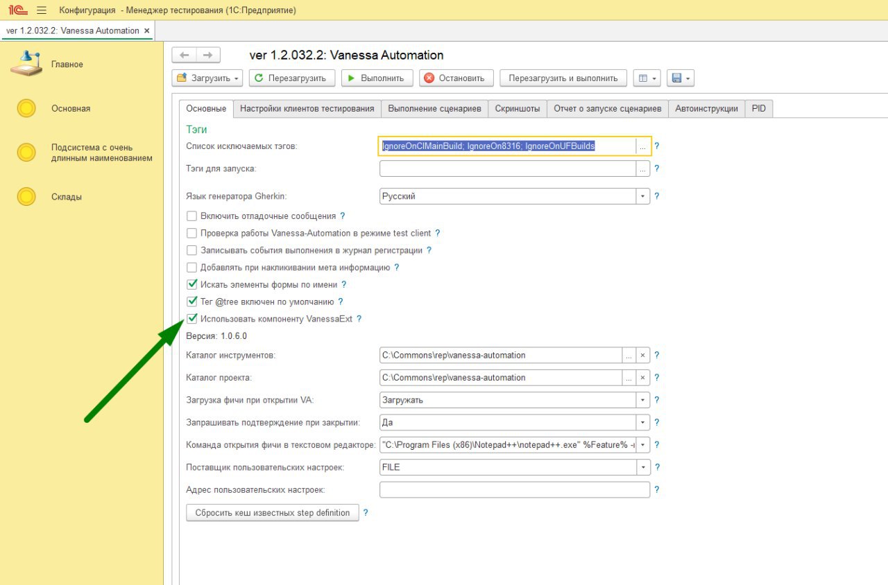
Task: Click the 1C logo icon
Action: [18, 10]
